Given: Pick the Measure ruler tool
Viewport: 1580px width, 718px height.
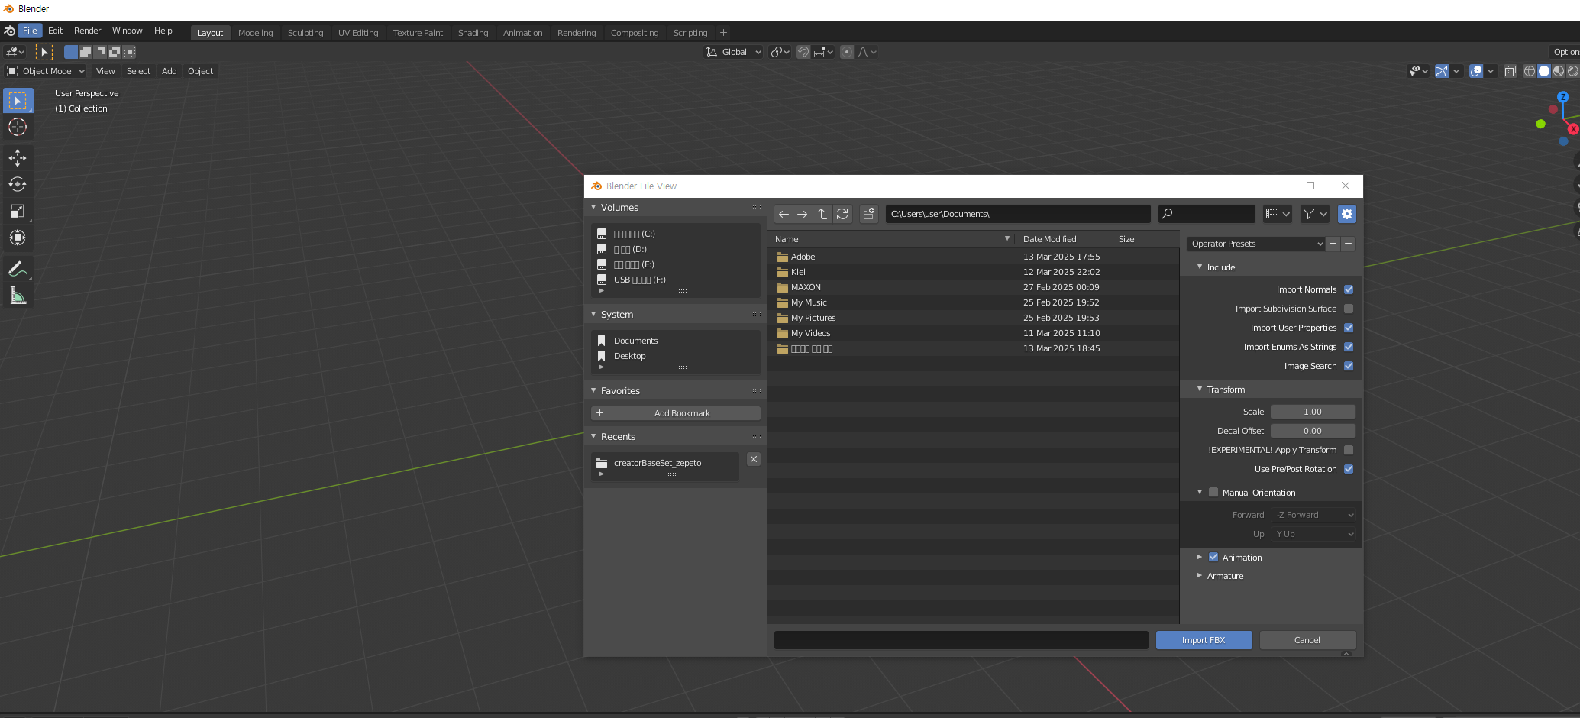Looking at the screenshot, I should pyautogui.click(x=18, y=296).
